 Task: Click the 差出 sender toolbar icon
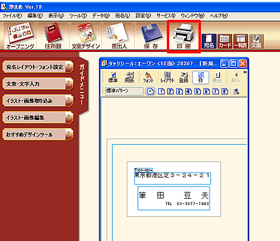[217, 78]
